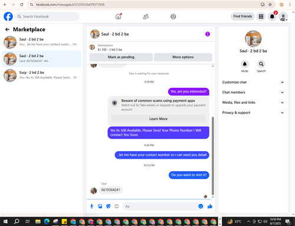Click Saul's avatar beside phone number message
This screenshot has height=226, width=295.
click(93, 191)
